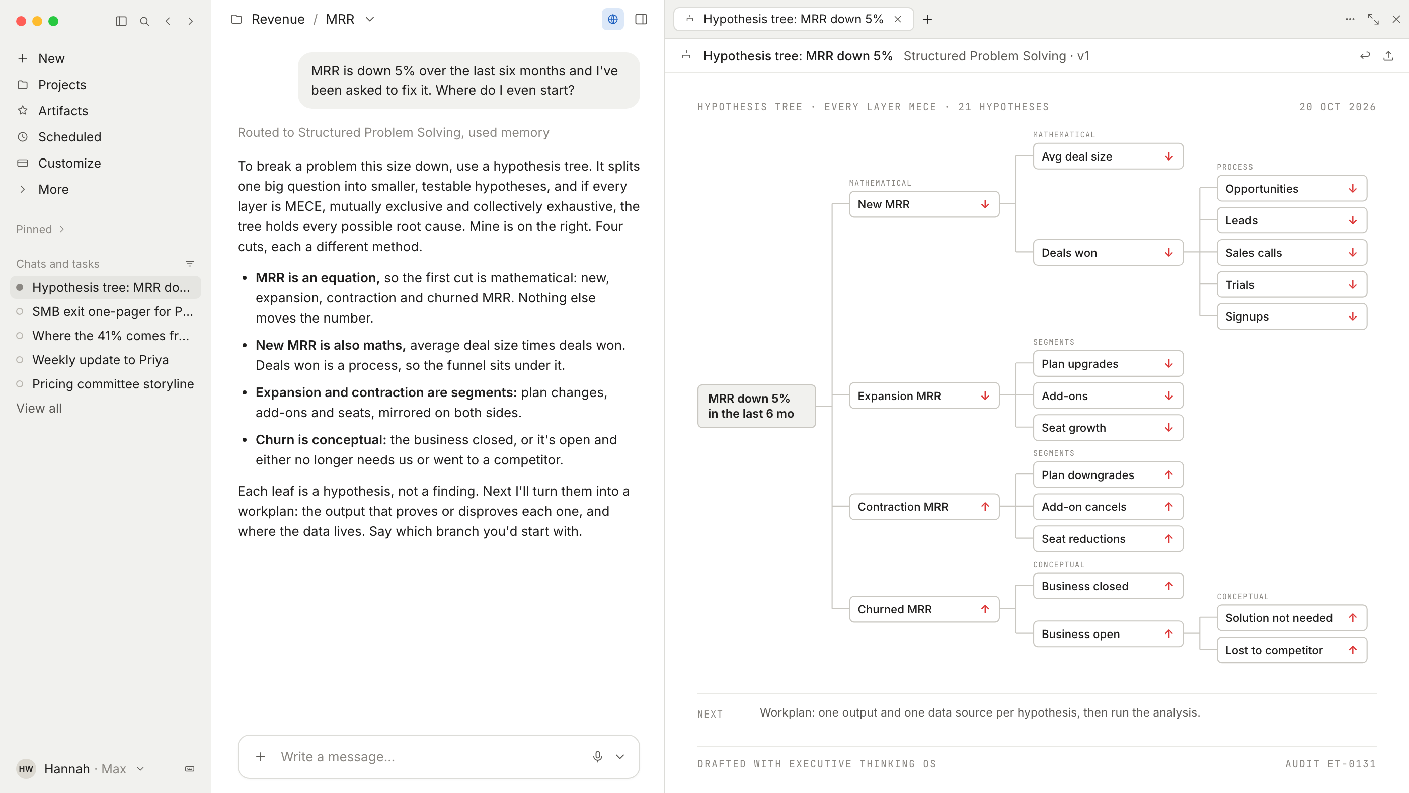Click the keyboard icon beside Hannah
This screenshot has width=1409, height=793.
pyautogui.click(x=190, y=769)
